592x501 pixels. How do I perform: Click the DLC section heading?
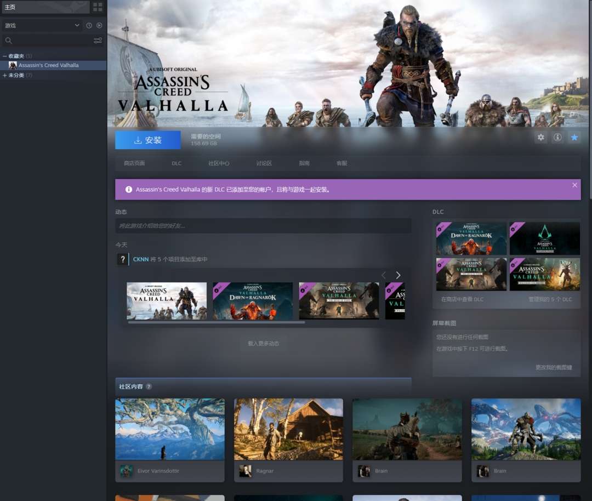click(438, 212)
